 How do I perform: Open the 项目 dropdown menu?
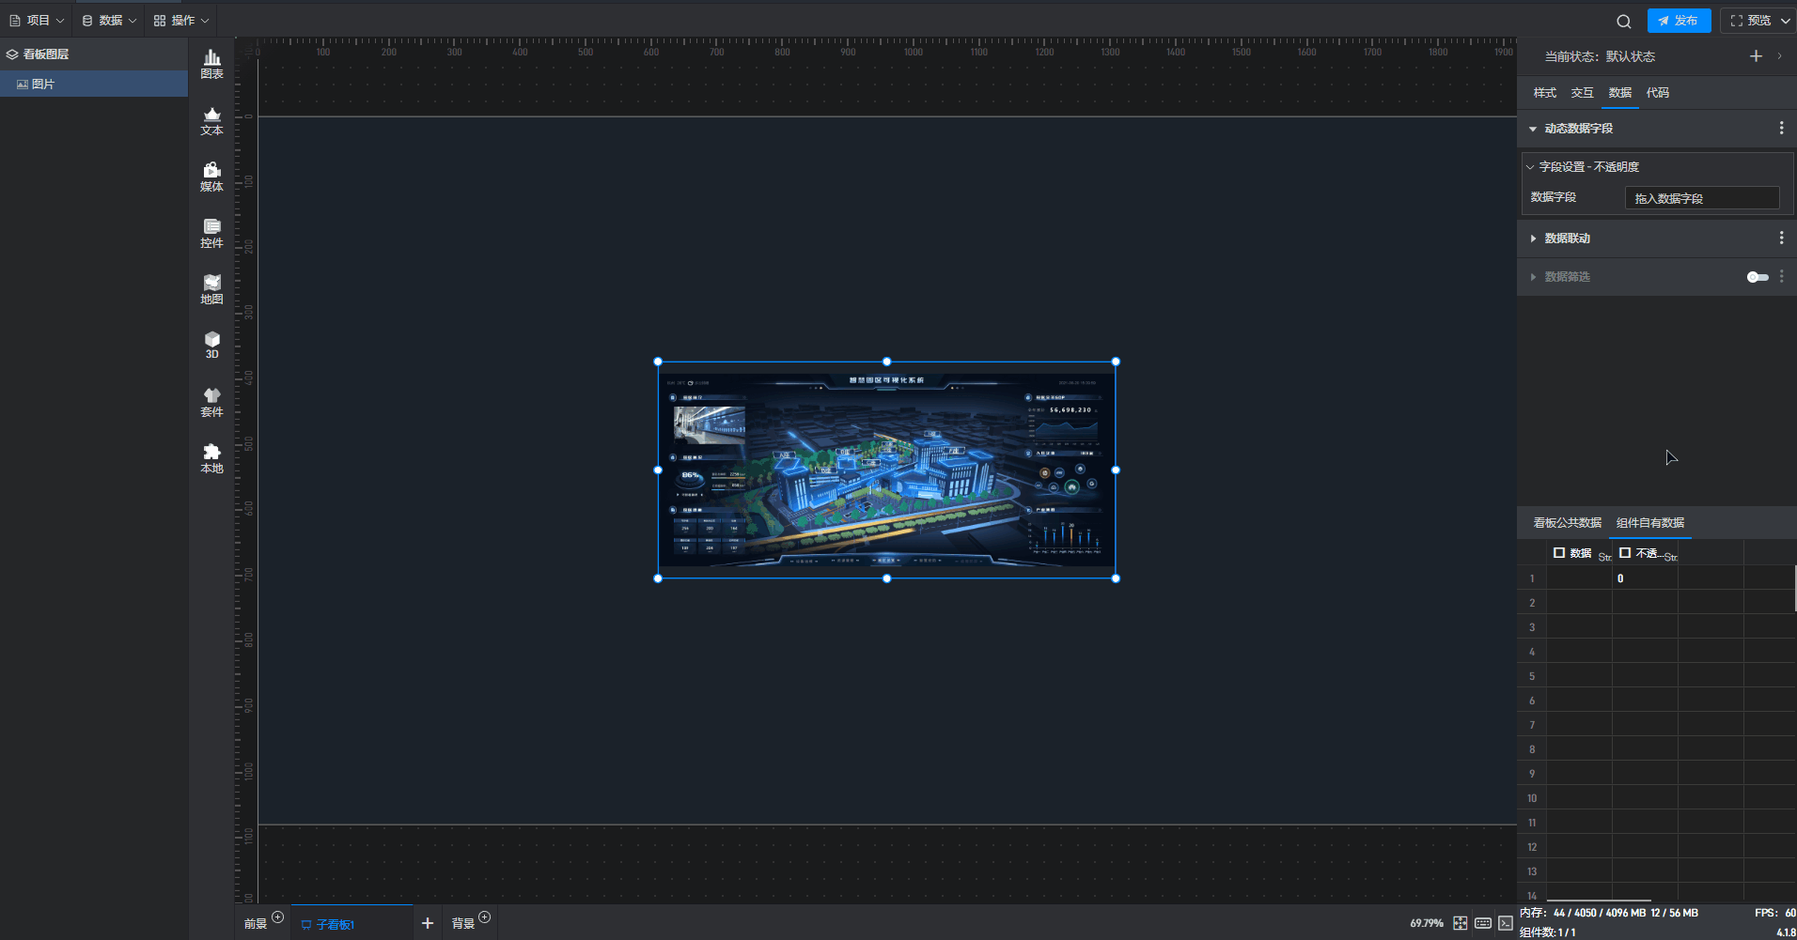click(x=38, y=21)
